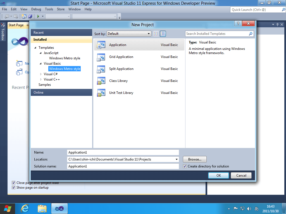286x214 pixels.
Task: Click the Split Application template icon
Action: (101, 69)
